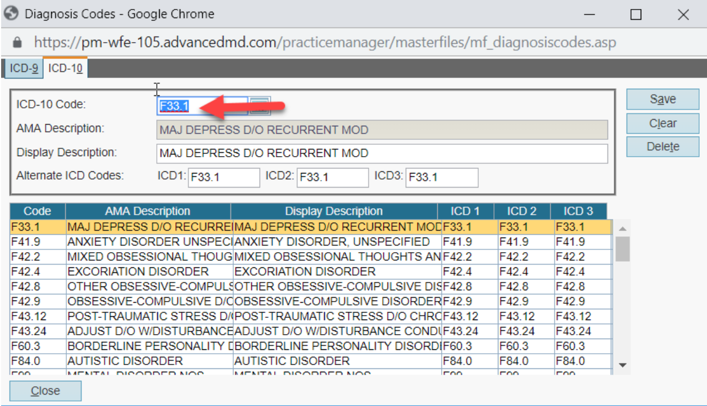Click the scroll down arrow in codes list
This screenshot has width=707, height=406.
(x=622, y=365)
